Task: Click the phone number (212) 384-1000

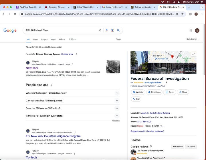Action: [144, 122]
